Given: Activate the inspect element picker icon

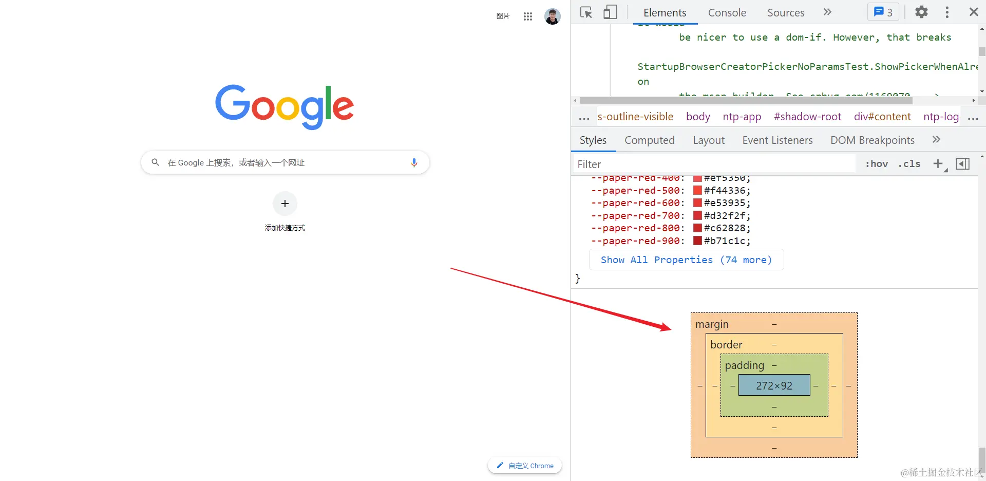Looking at the screenshot, I should (586, 12).
